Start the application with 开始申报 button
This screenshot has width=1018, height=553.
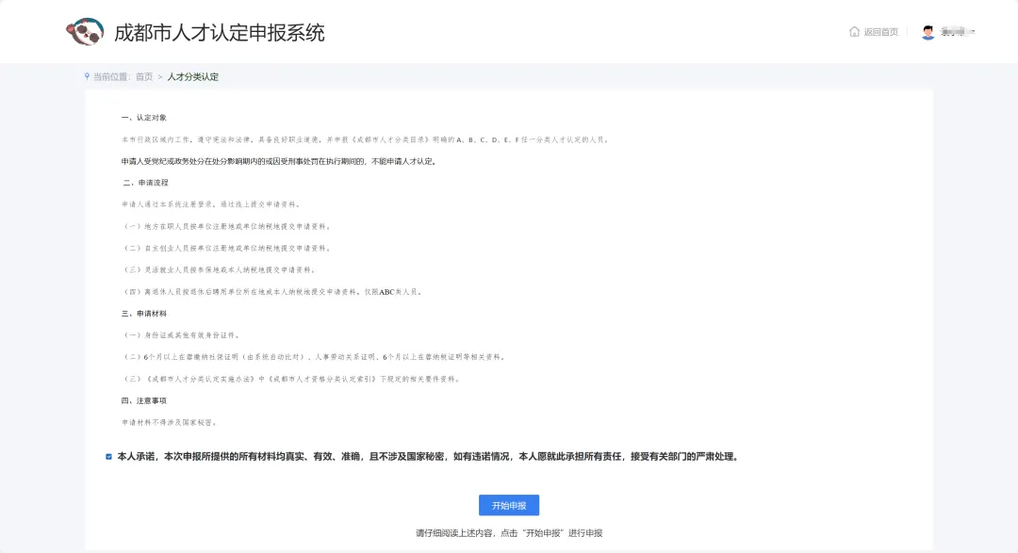[x=509, y=505]
